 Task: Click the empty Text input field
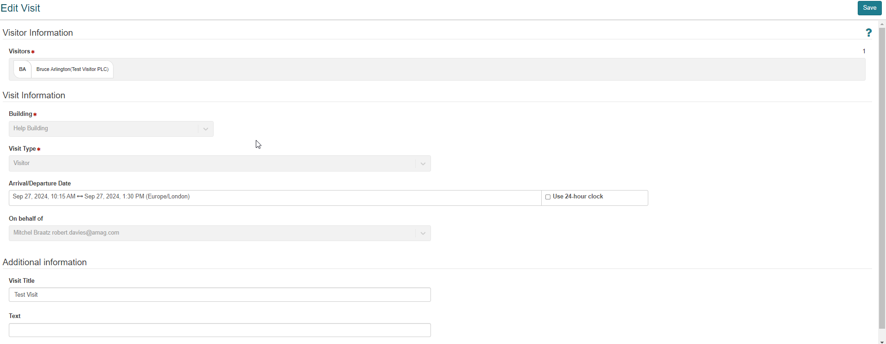pyautogui.click(x=220, y=330)
